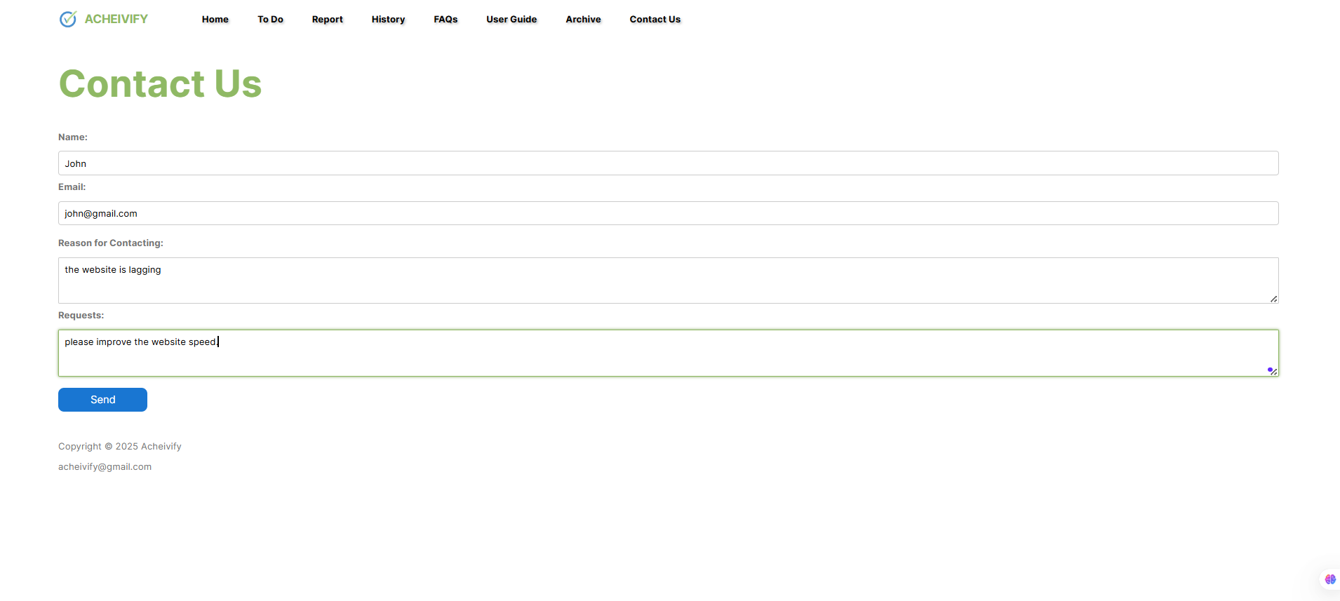Click the Name: field label
Image resolution: width=1340 pixels, height=601 pixels.
[x=73, y=137]
